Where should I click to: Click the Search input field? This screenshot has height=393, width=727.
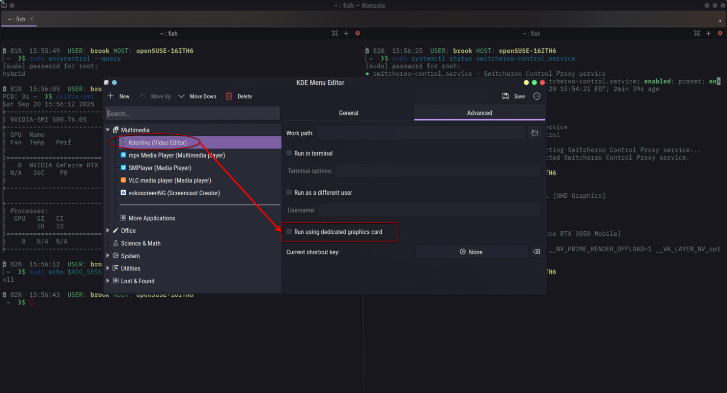point(192,113)
